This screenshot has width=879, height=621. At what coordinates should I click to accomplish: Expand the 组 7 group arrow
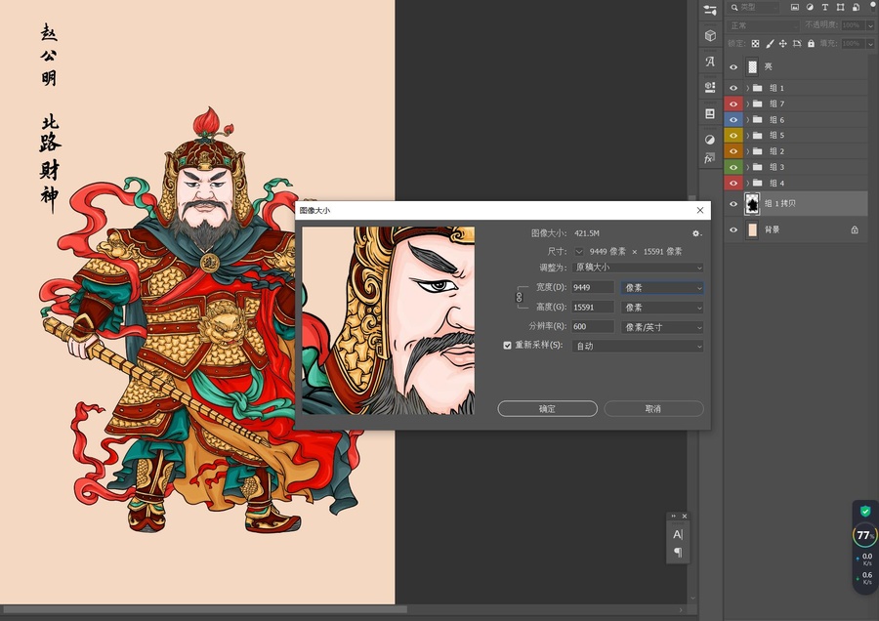748,103
